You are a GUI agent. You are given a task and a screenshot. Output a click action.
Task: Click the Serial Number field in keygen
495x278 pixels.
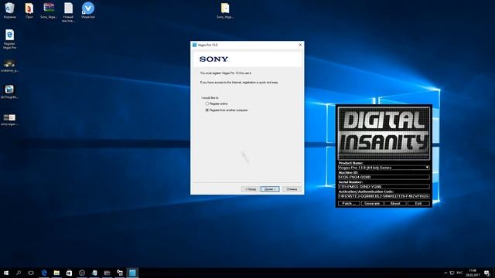click(384, 187)
